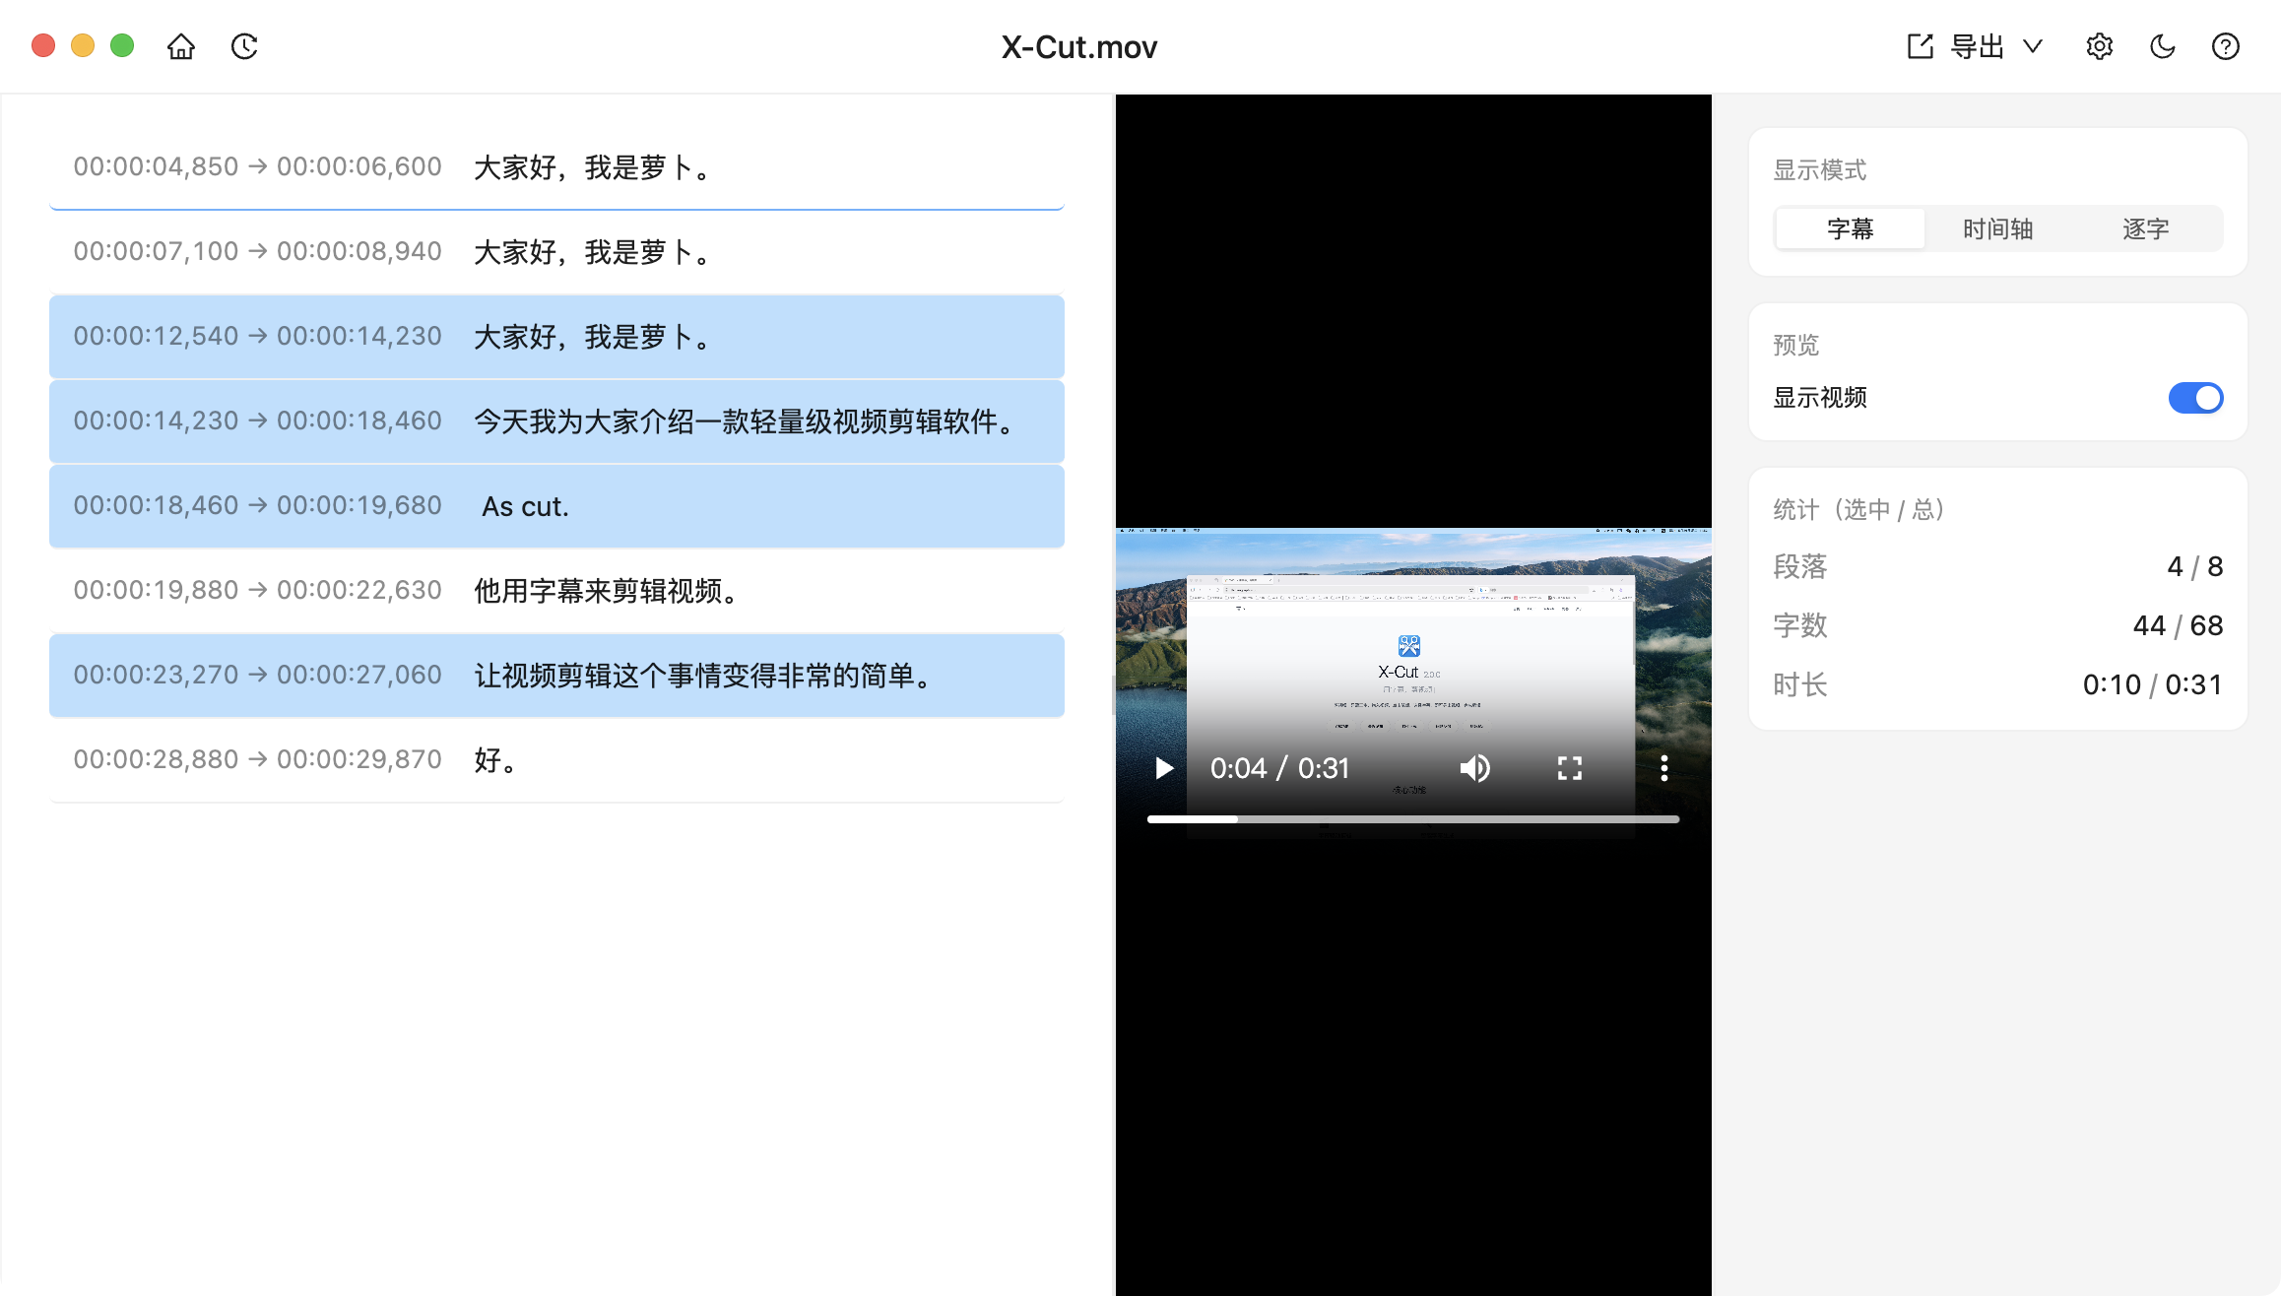The width and height of the screenshot is (2281, 1296).
Task: Play the video preview
Action: 1164,768
